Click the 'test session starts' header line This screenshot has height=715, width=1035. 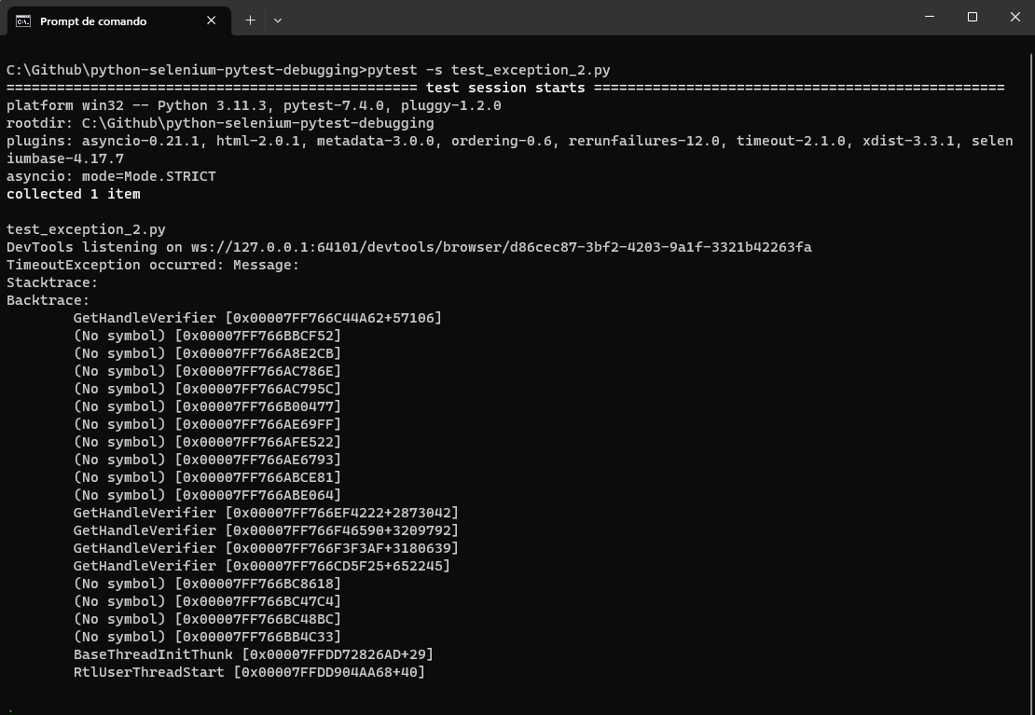505,88
